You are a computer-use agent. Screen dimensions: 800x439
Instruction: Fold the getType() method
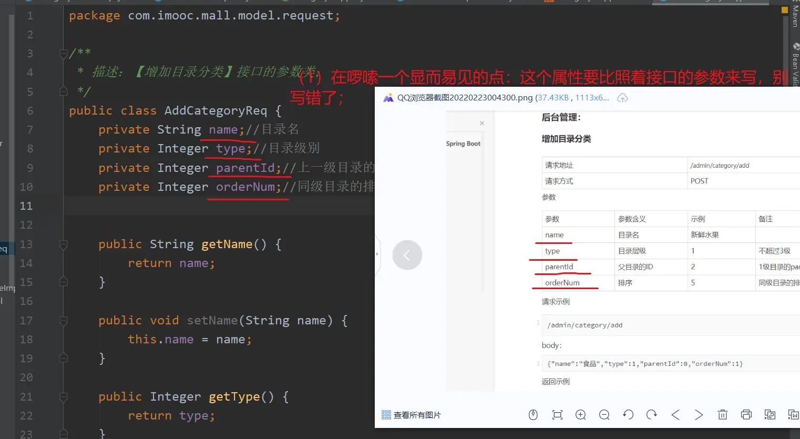64,397
